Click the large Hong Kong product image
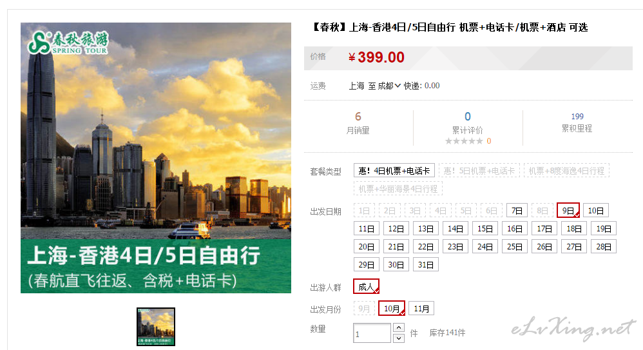The width and height of the screenshot is (643, 350). click(x=156, y=158)
